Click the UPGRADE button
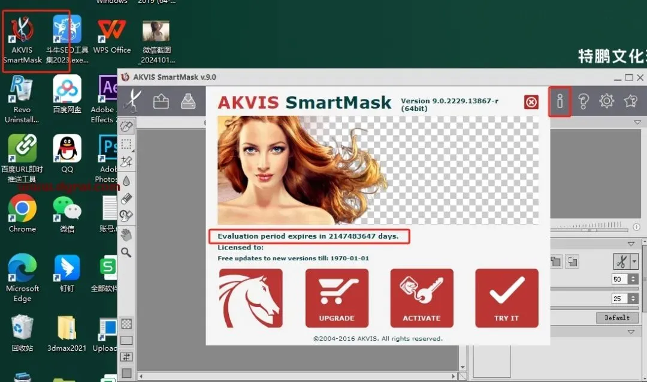Viewport: 647px width, 382px height. coord(337,298)
